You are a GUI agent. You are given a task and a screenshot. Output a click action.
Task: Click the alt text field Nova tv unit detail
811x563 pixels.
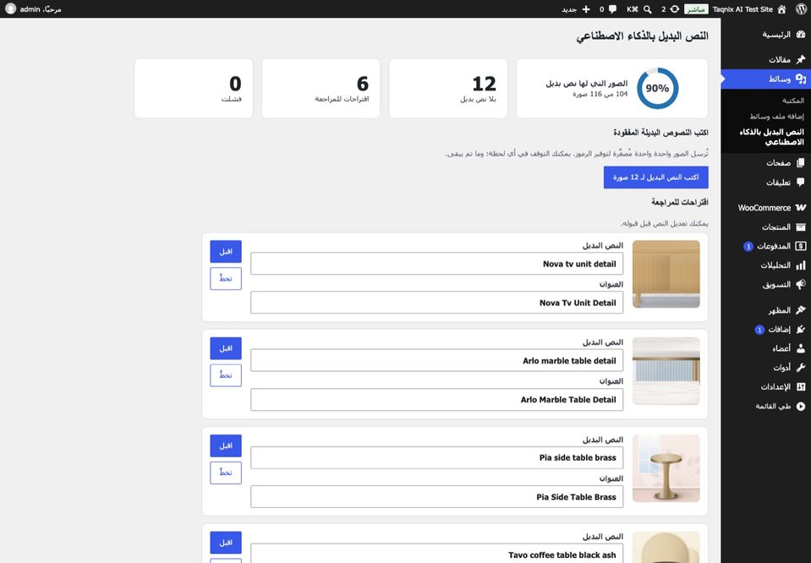tap(437, 264)
